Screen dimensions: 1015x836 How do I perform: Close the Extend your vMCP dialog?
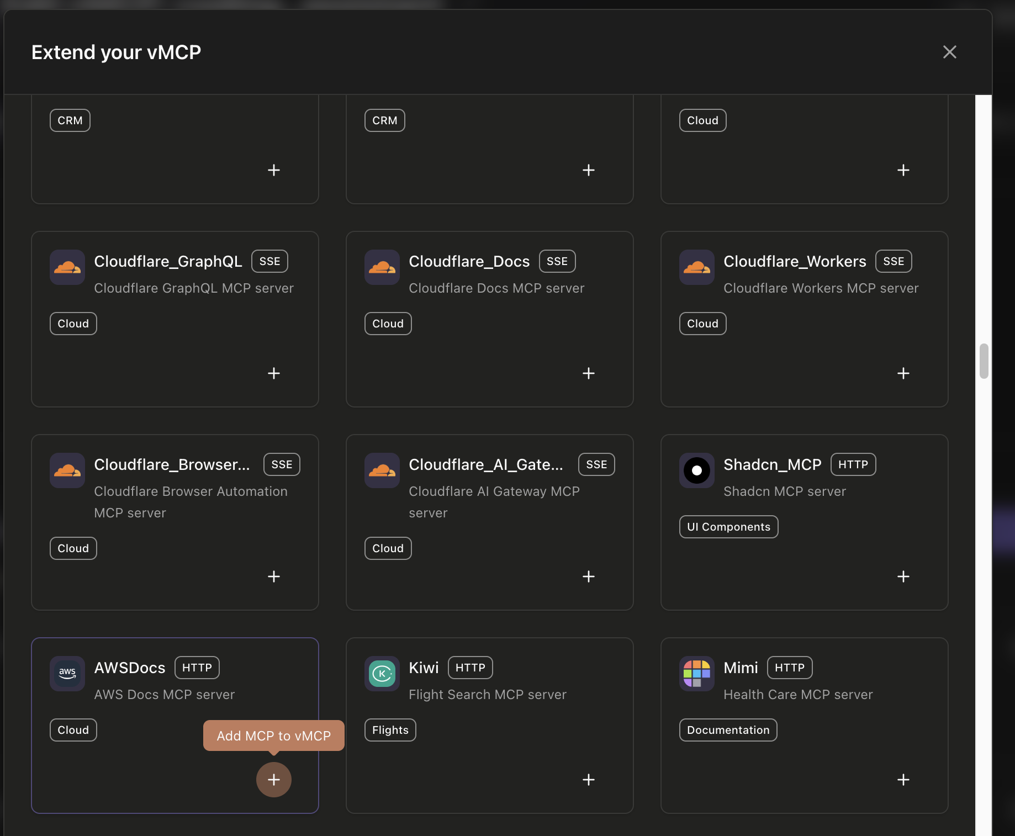coord(949,52)
